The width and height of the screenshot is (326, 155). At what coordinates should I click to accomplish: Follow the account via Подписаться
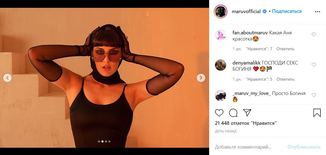click(x=287, y=11)
